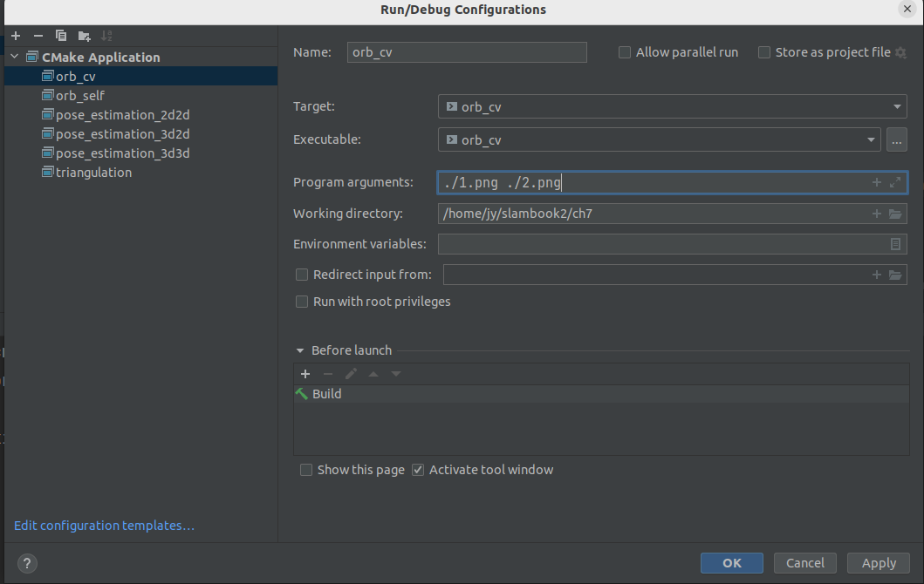Select the triangulation configuration
This screenshot has height=584, width=924.
[93, 173]
